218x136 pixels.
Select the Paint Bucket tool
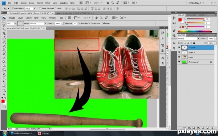point(4,62)
